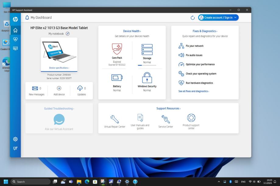Screen dimensions: 280x186
Task: Go to Home tab in sidebar
Action: point(15,30)
